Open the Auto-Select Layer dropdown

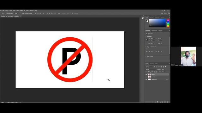16,13
